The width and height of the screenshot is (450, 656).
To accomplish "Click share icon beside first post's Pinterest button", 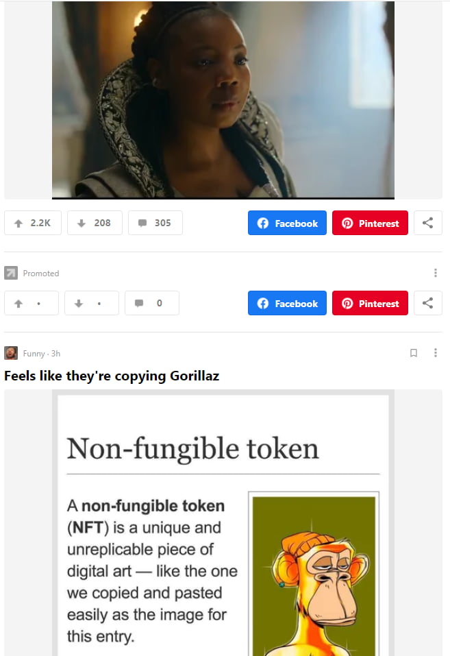I will point(428,223).
